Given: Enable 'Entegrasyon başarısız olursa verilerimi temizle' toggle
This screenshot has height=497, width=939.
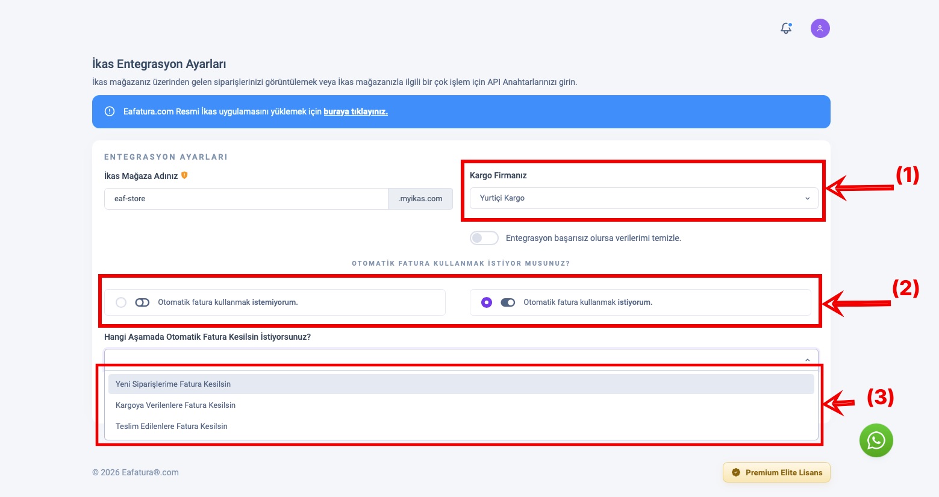Looking at the screenshot, I should pyautogui.click(x=484, y=238).
